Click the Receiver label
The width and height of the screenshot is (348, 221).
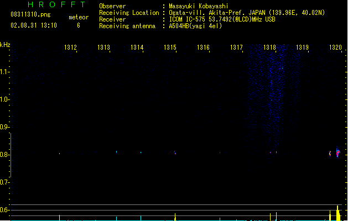[x=112, y=19]
